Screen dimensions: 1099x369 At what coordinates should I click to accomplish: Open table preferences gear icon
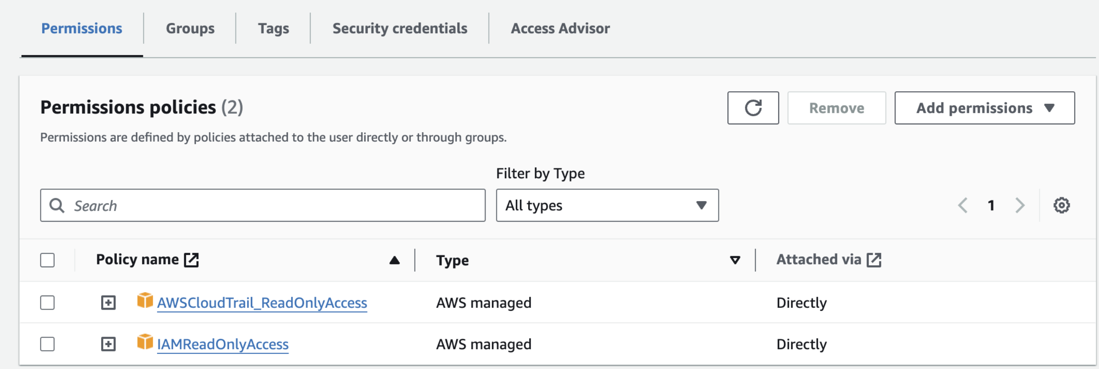[1062, 205]
